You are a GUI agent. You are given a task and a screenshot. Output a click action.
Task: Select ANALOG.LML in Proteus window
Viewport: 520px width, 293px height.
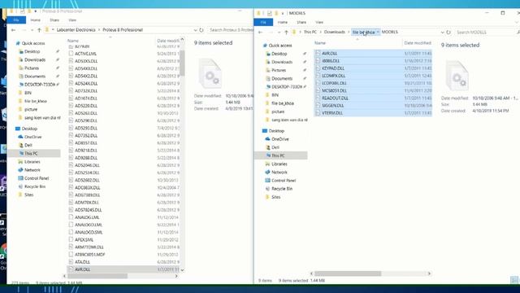[87, 217]
